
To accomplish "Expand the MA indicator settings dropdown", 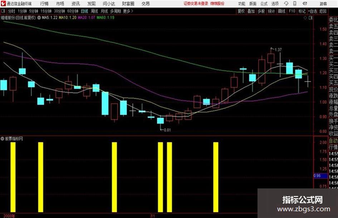I will tap(39, 18).
